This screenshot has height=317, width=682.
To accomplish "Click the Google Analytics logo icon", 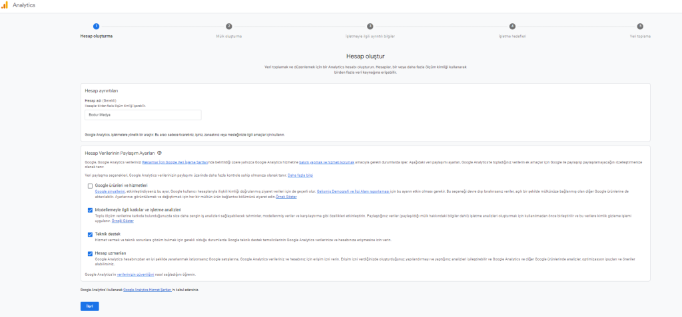I will pos(5,5).
